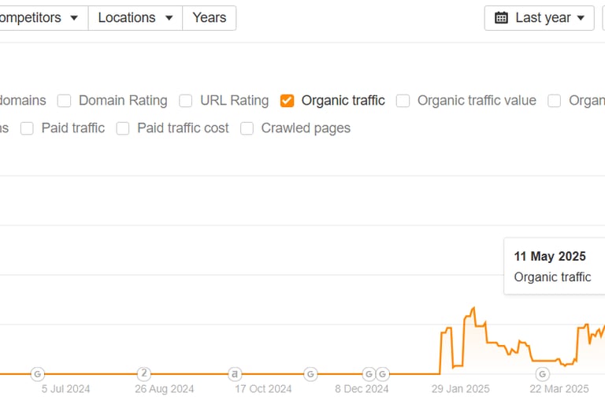605x404 pixels.
Task: Click the orange traffic line peak near February 2025
Action: (473, 309)
